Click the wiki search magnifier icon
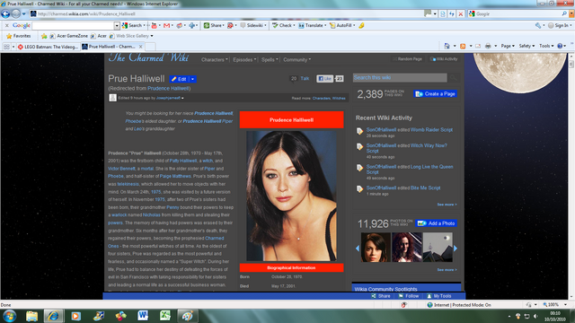Viewport: 575px width, 323px height. [x=454, y=78]
